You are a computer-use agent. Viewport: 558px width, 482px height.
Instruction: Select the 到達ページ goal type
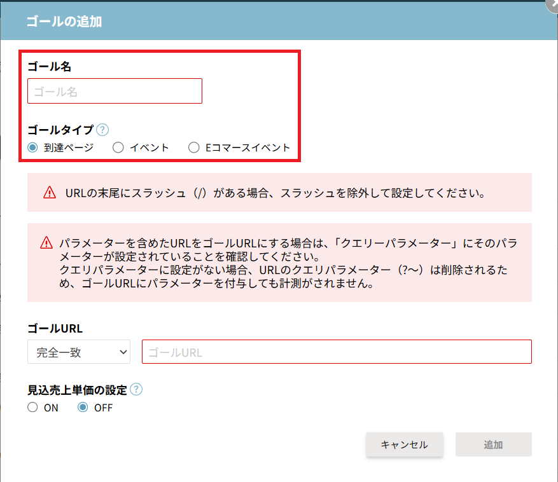tap(32, 148)
